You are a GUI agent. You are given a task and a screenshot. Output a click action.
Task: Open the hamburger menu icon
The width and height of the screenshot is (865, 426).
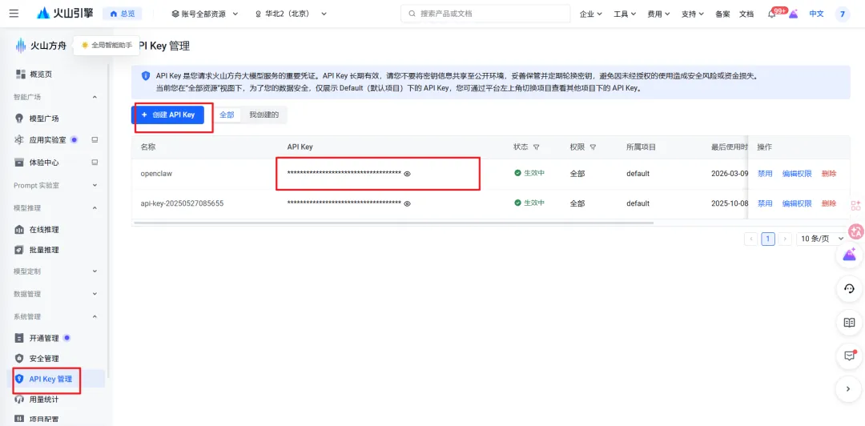(x=14, y=14)
